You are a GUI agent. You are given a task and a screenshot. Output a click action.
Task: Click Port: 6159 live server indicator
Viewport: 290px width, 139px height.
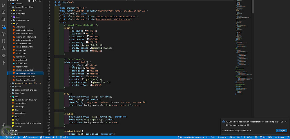266,137
